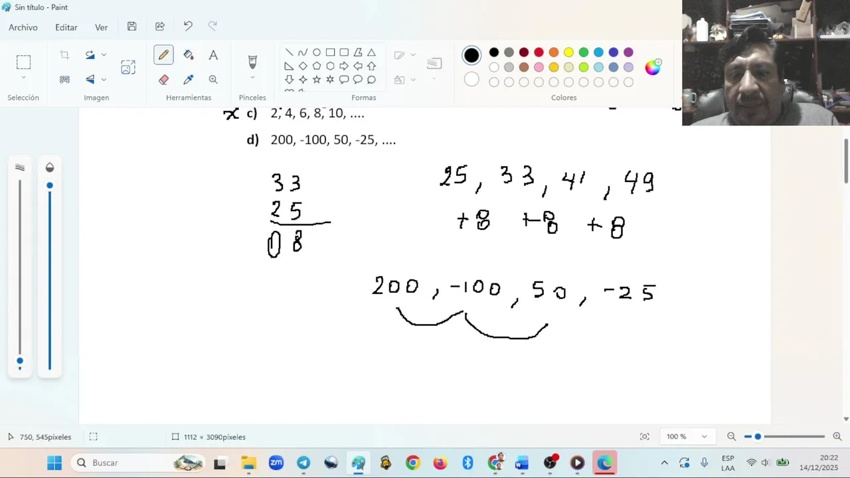Screen dimensions: 850x478
Task: Click the zoom slider in status bar
Action: click(784, 436)
